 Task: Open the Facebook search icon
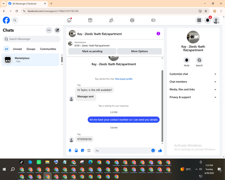click(x=15, y=20)
